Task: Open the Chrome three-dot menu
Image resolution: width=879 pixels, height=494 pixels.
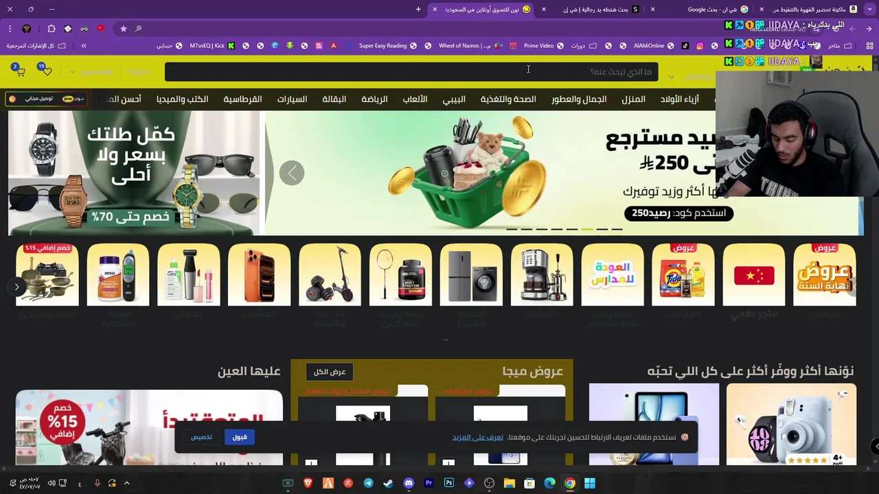Action: (10, 29)
